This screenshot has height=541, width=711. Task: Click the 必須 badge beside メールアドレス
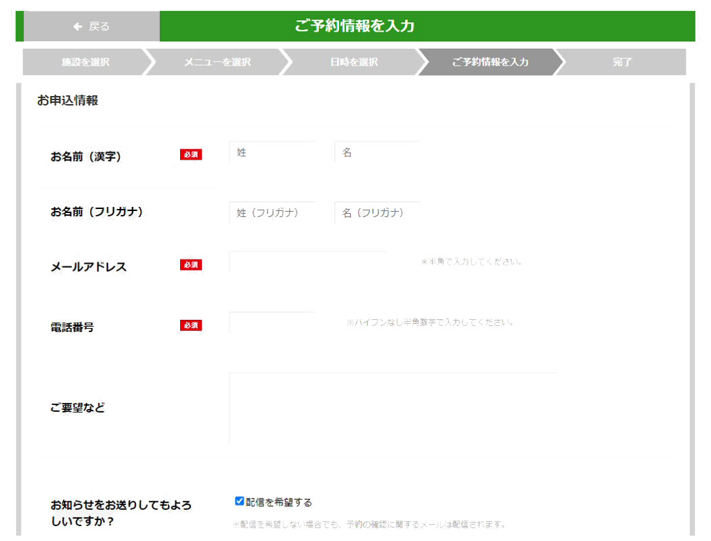(191, 265)
